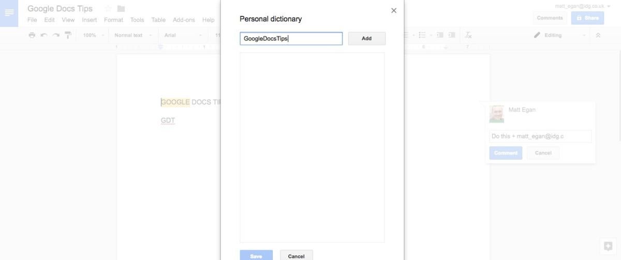Image resolution: width=621 pixels, height=260 pixels.
Task: Open the Format menu
Action: pyautogui.click(x=113, y=20)
